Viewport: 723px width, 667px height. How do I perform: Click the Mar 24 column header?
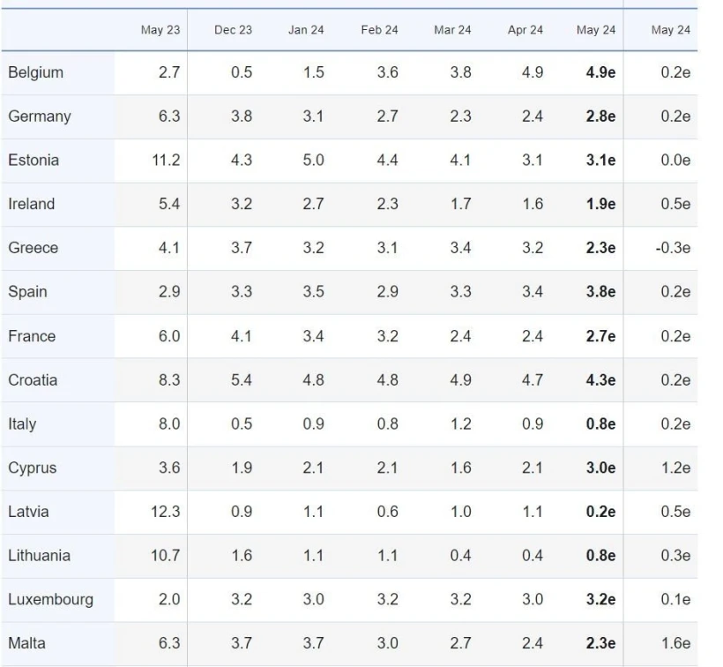452,30
